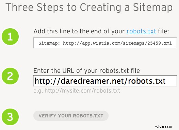Select the Sitemap code line box
179x130 pixels.
[105, 43]
